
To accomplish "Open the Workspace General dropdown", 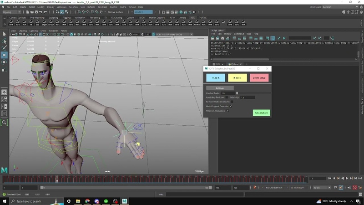I will tap(340, 7).
